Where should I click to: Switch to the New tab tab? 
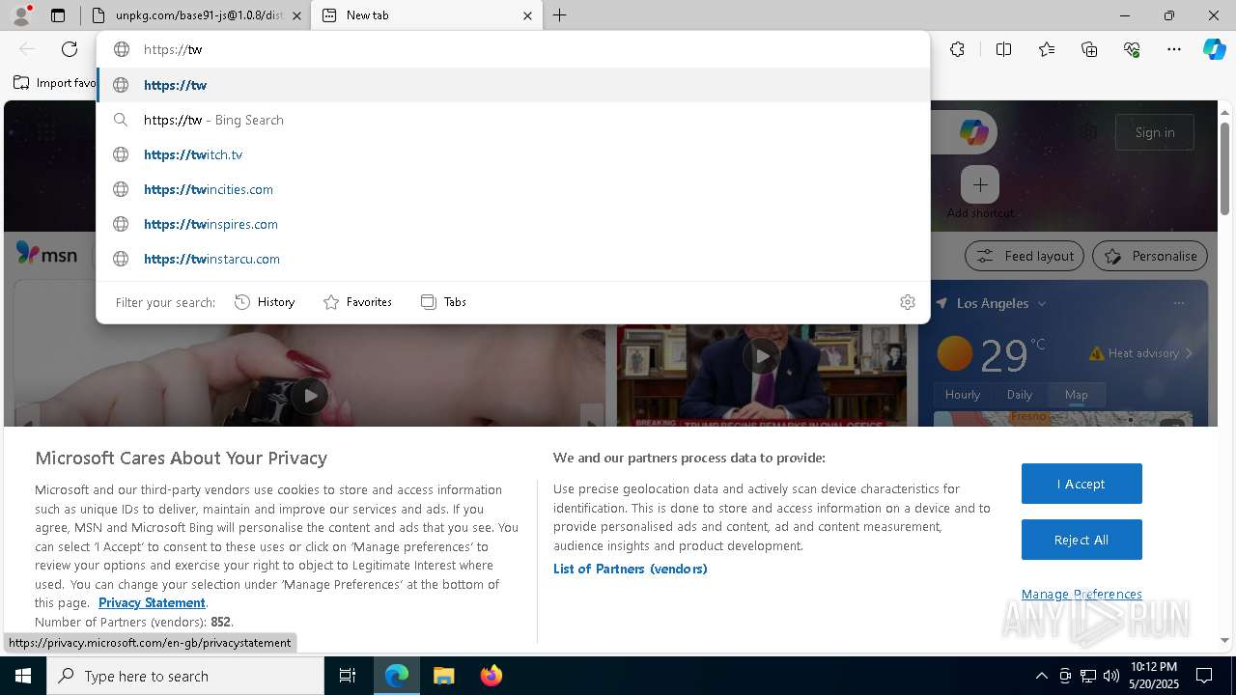[428, 15]
